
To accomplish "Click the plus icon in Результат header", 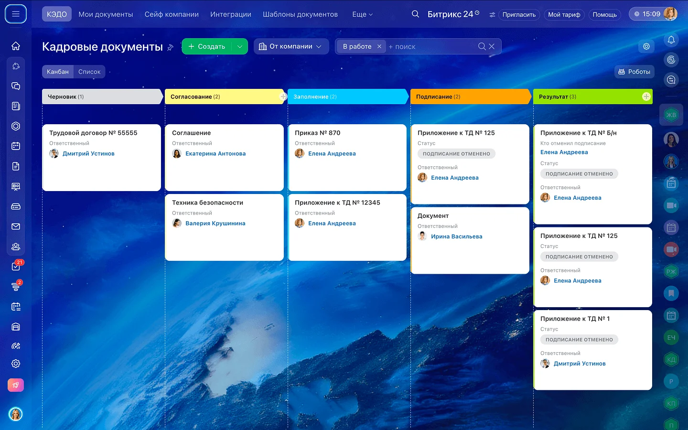I will [x=646, y=97].
